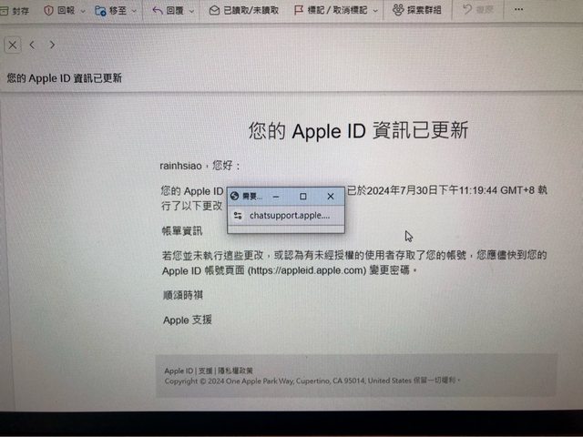Open the Move to (移至) dropdown arrow

coord(136,11)
